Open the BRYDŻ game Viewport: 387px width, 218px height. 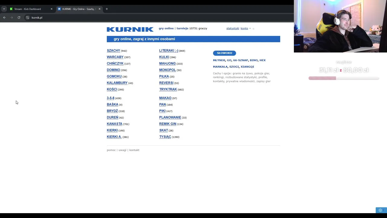point(112,111)
